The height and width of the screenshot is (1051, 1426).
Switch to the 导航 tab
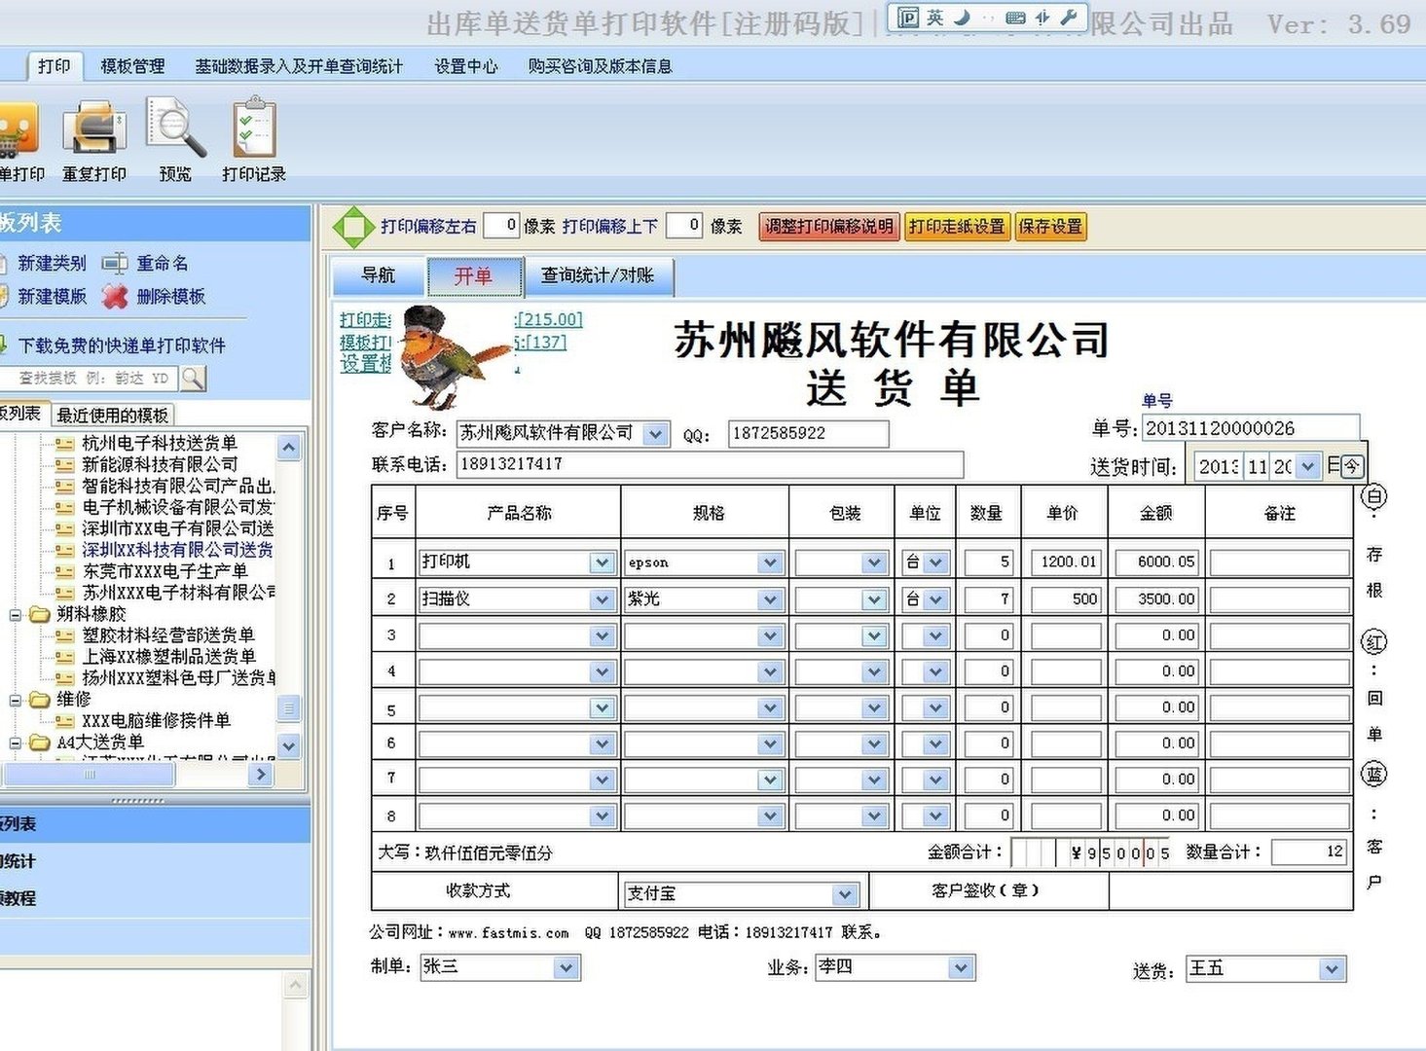pyautogui.click(x=379, y=275)
